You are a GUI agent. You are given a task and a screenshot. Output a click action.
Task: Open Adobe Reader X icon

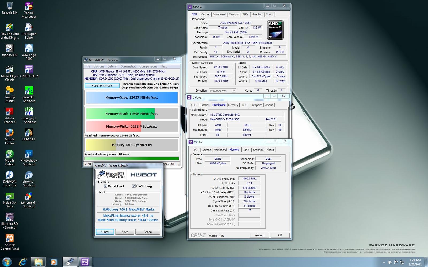10,116
